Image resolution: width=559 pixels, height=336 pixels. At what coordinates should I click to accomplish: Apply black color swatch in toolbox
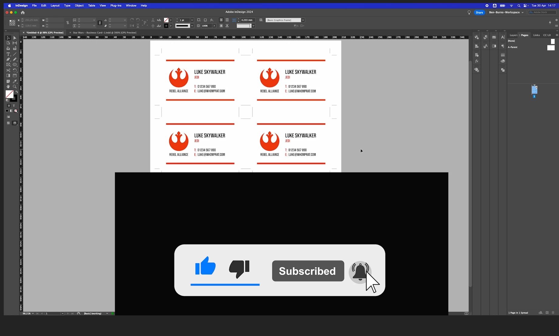point(7,111)
